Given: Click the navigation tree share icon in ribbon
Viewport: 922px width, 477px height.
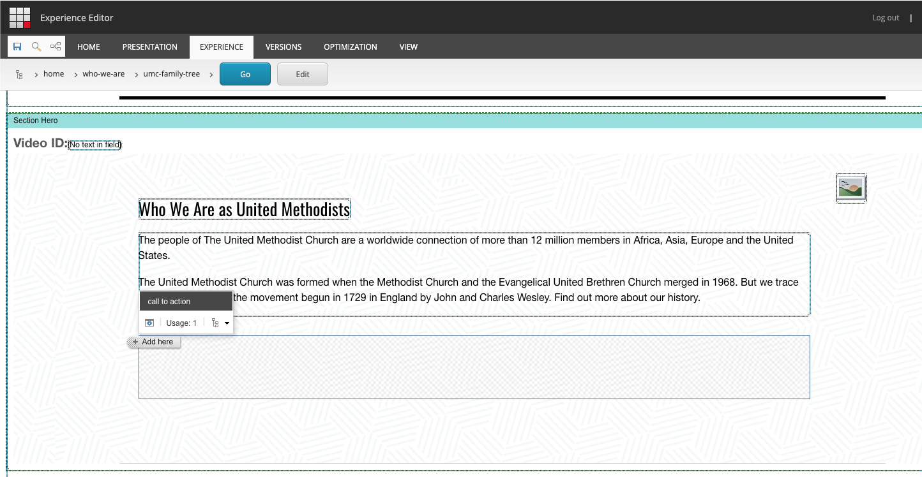Looking at the screenshot, I should tap(56, 47).
